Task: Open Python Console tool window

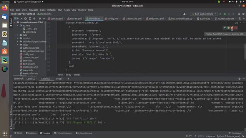Action: pyautogui.click(x=84, y=133)
